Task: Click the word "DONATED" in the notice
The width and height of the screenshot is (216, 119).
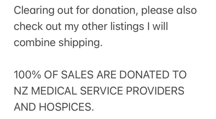Action: (x=144, y=75)
